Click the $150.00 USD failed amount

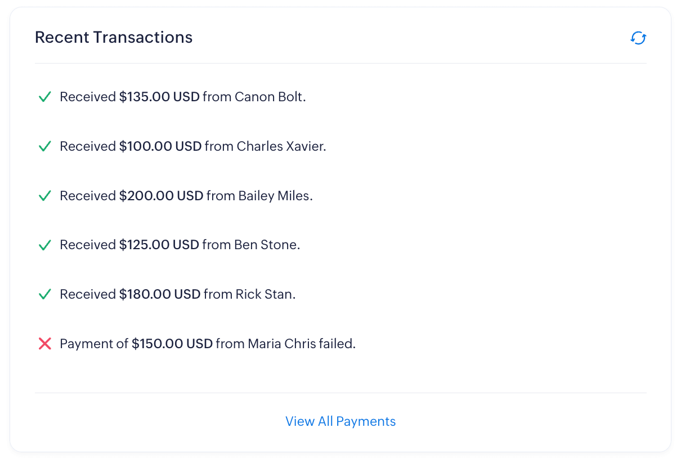[x=172, y=343]
